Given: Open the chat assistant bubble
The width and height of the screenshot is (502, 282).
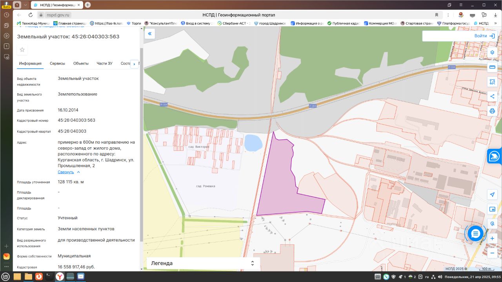Looking at the screenshot, I should tap(475, 234).
